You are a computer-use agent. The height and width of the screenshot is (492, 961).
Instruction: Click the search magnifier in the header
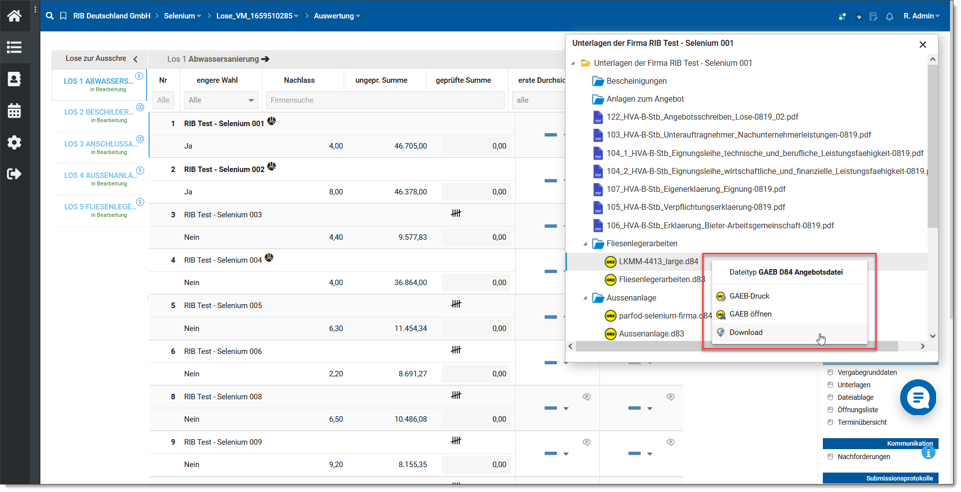point(49,16)
